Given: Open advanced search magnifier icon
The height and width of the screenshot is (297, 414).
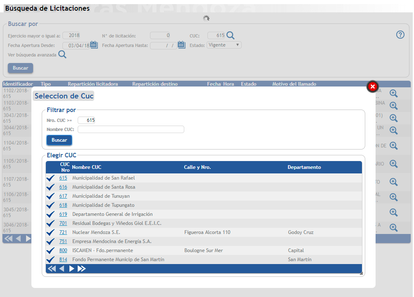Looking at the screenshot, I should [x=62, y=54].
